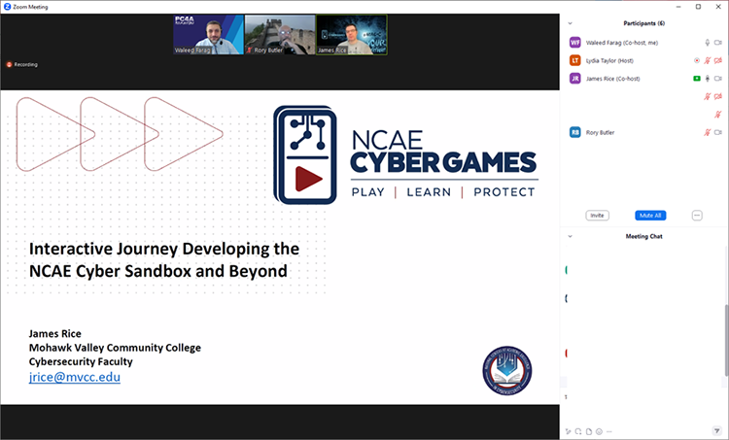The height and width of the screenshot is (440, 729).
Task: Click the 'Lydia Taylor (Host)' row
Action: (644, 60)
